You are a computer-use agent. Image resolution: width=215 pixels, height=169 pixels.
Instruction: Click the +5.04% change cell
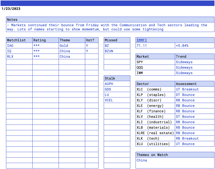click(x=195, y=45)
